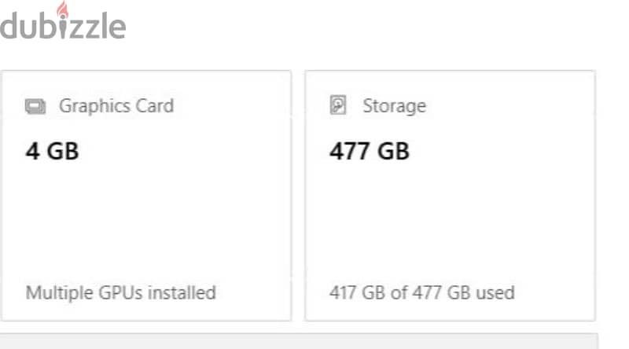Screen dimensions: 629x349
Task: Click the Storage drive icon
Action: click(x=338, y=105)
